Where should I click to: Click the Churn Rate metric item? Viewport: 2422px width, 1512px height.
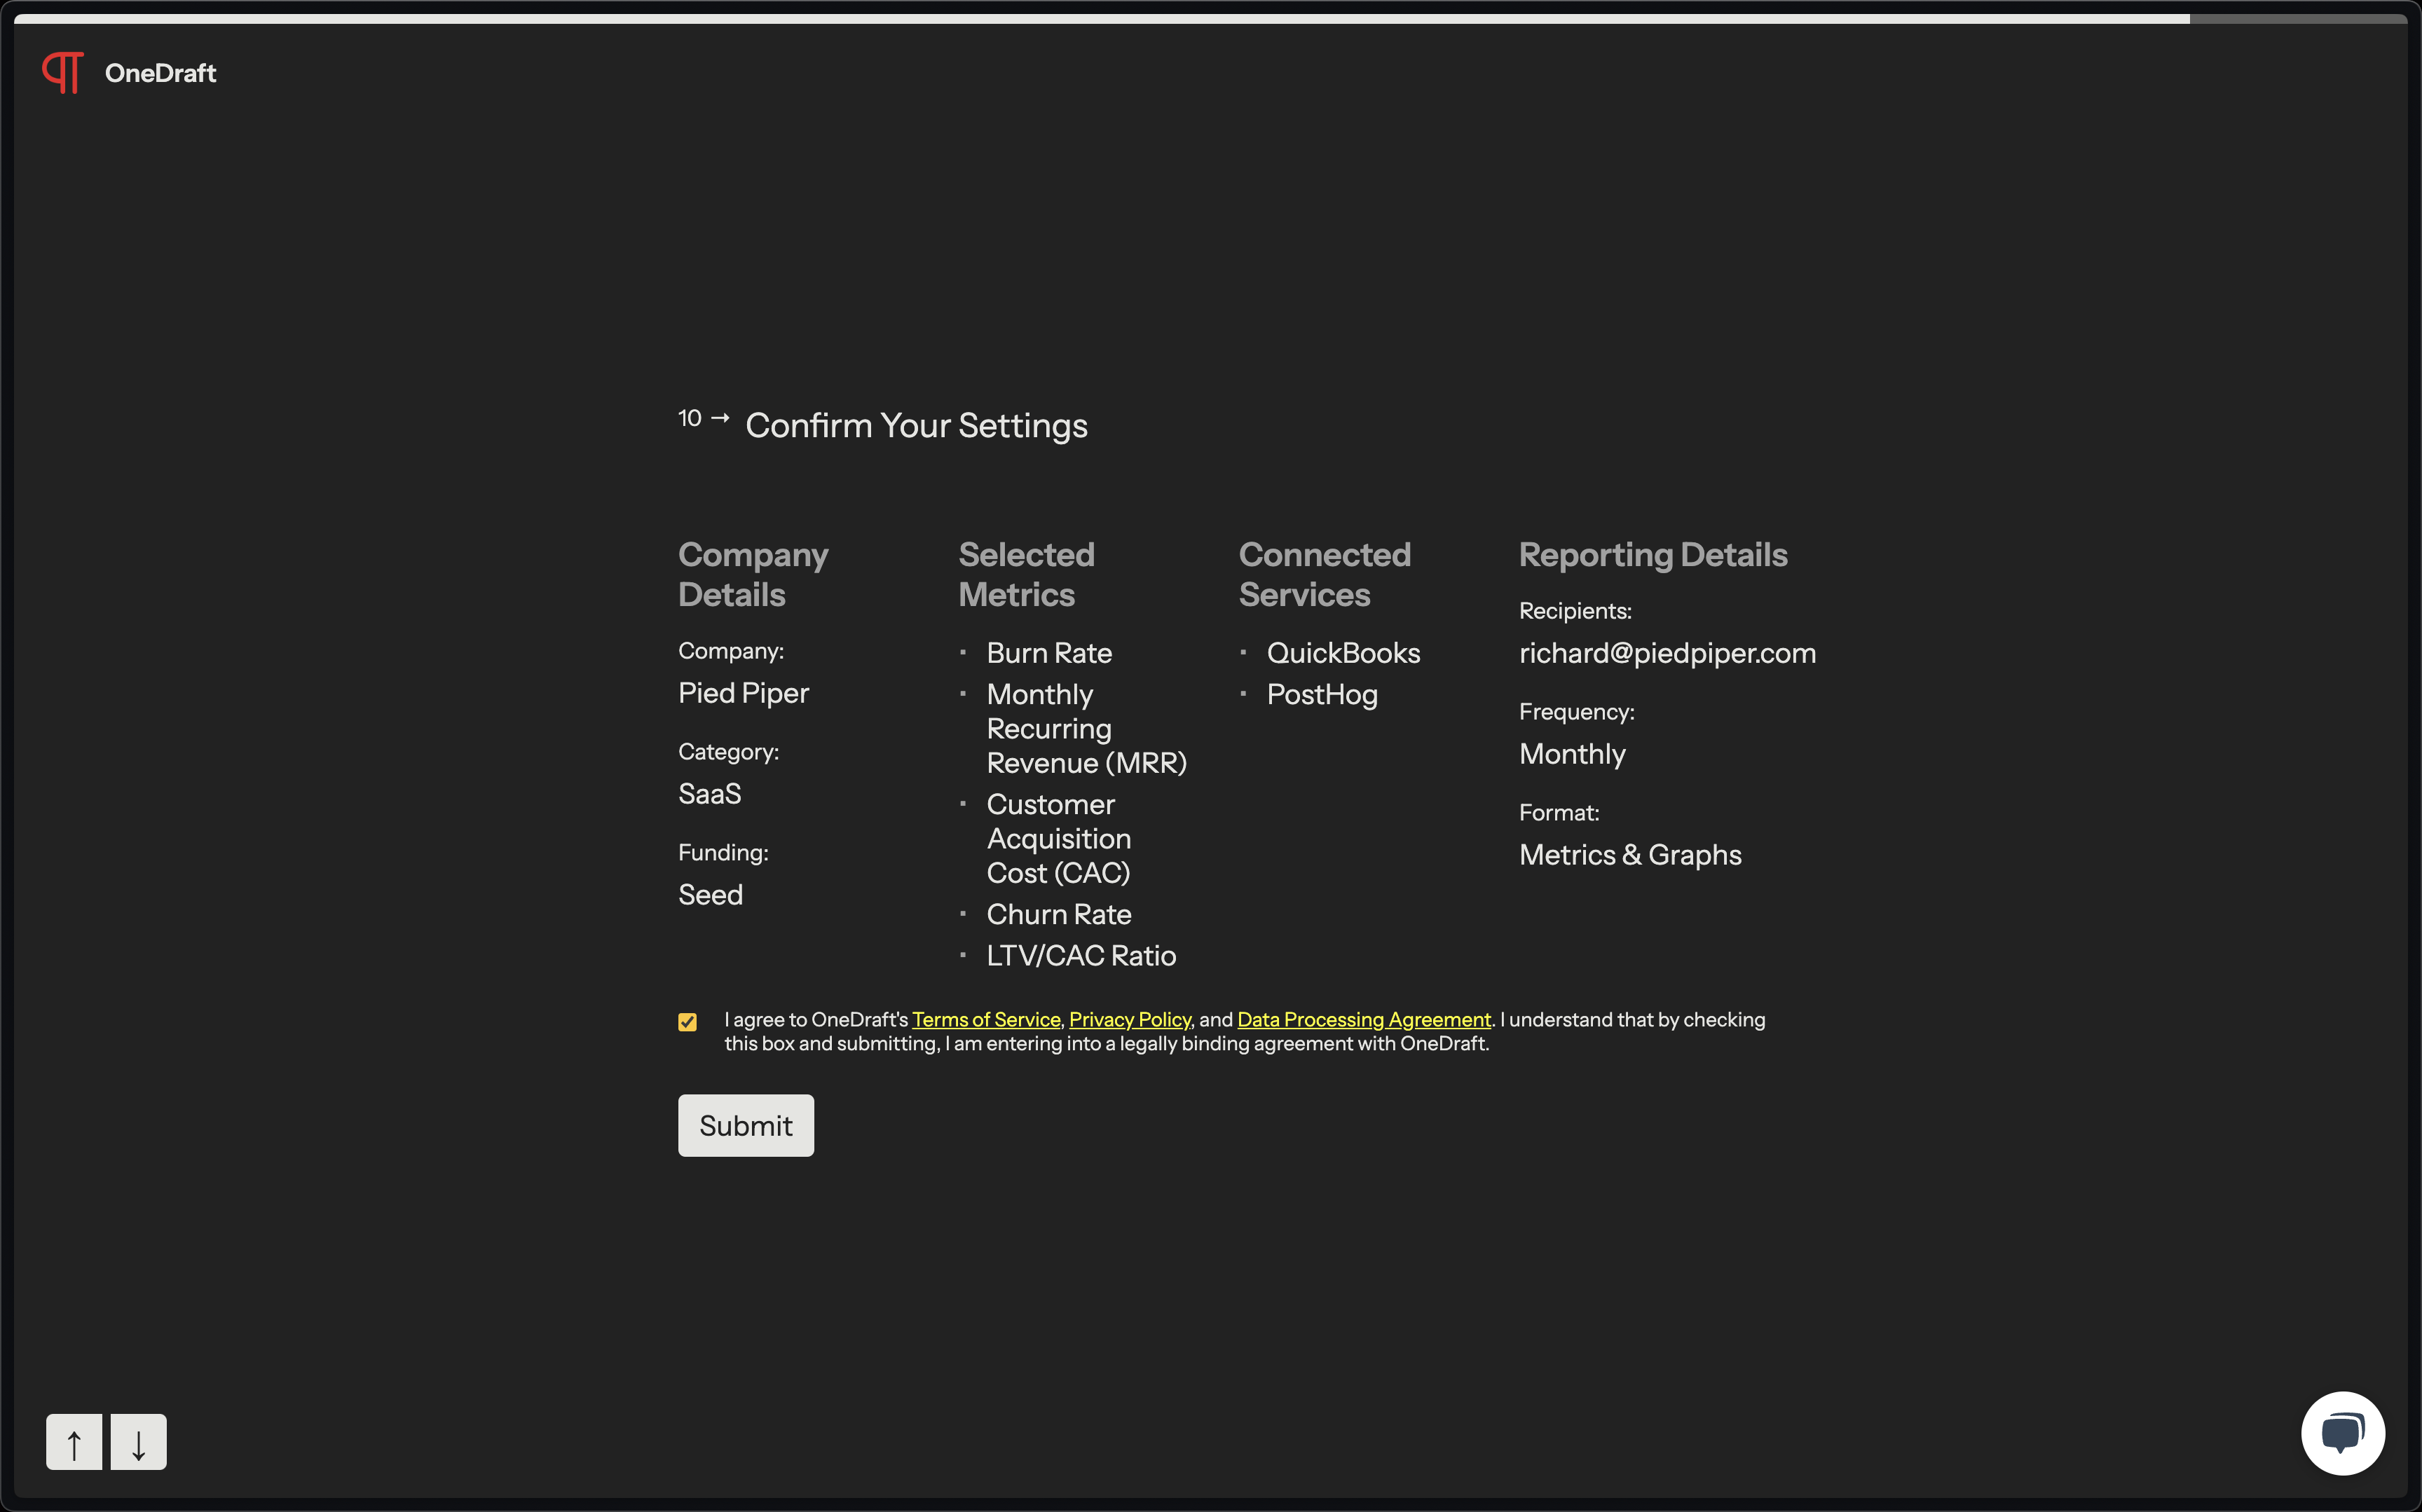(x=1058, y=914)
